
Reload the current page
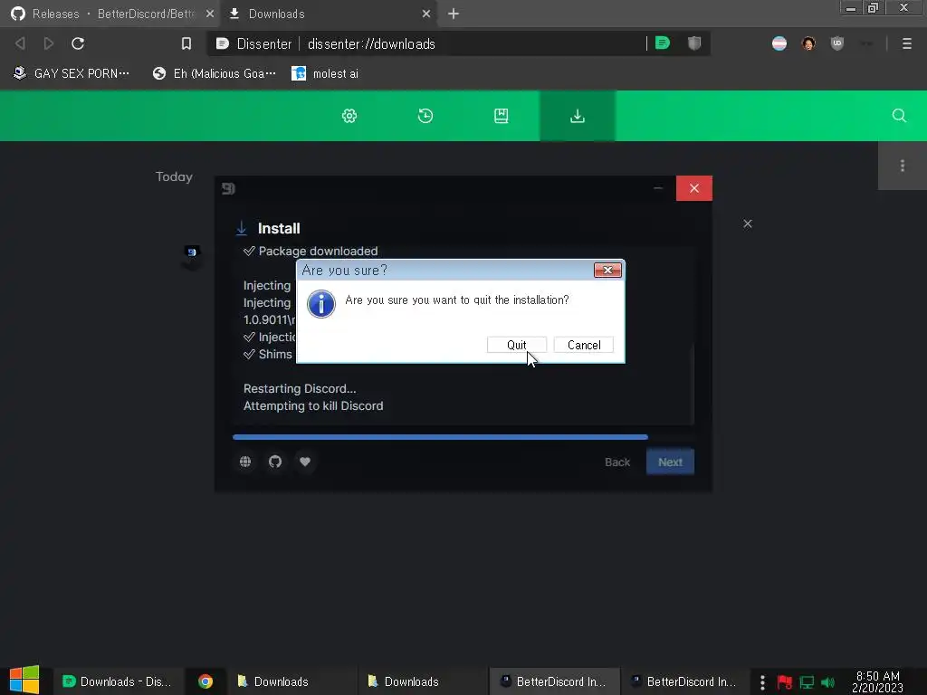click(x=78, y=43)
